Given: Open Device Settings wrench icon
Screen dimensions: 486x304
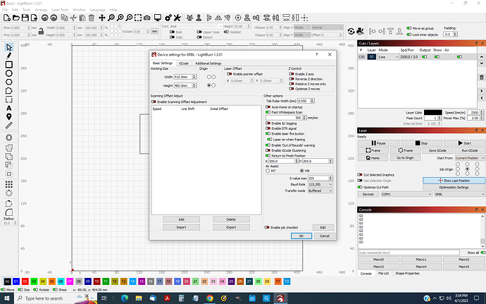Looking at the screenshot, I should 177,18.
